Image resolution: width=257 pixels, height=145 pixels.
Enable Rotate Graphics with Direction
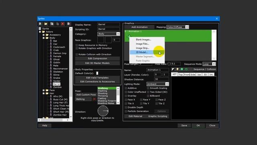(x=77, y=48)
